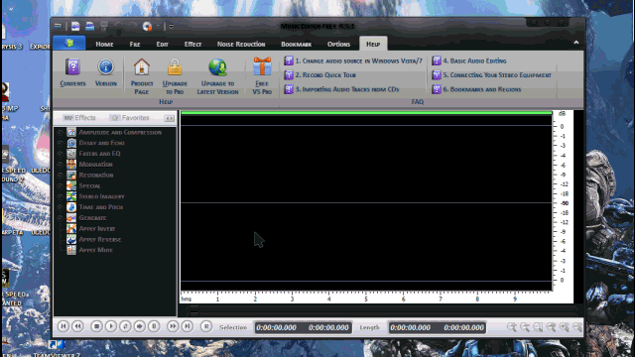
Task: Click the fast forward button
Action: [173, 326]
